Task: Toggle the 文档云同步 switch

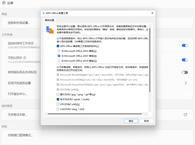Action: pyautogui.click(x=185, y=60)
